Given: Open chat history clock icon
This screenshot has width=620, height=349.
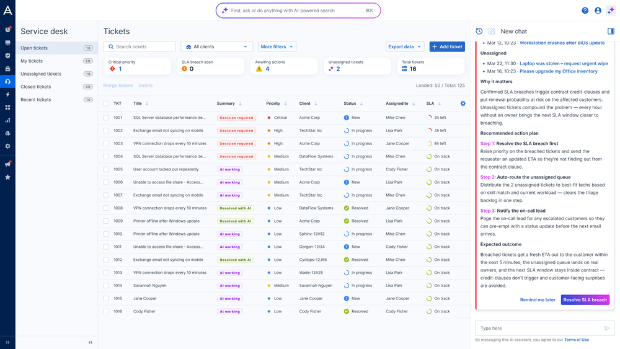Looking at the screenshot, I should pos(479,31).
